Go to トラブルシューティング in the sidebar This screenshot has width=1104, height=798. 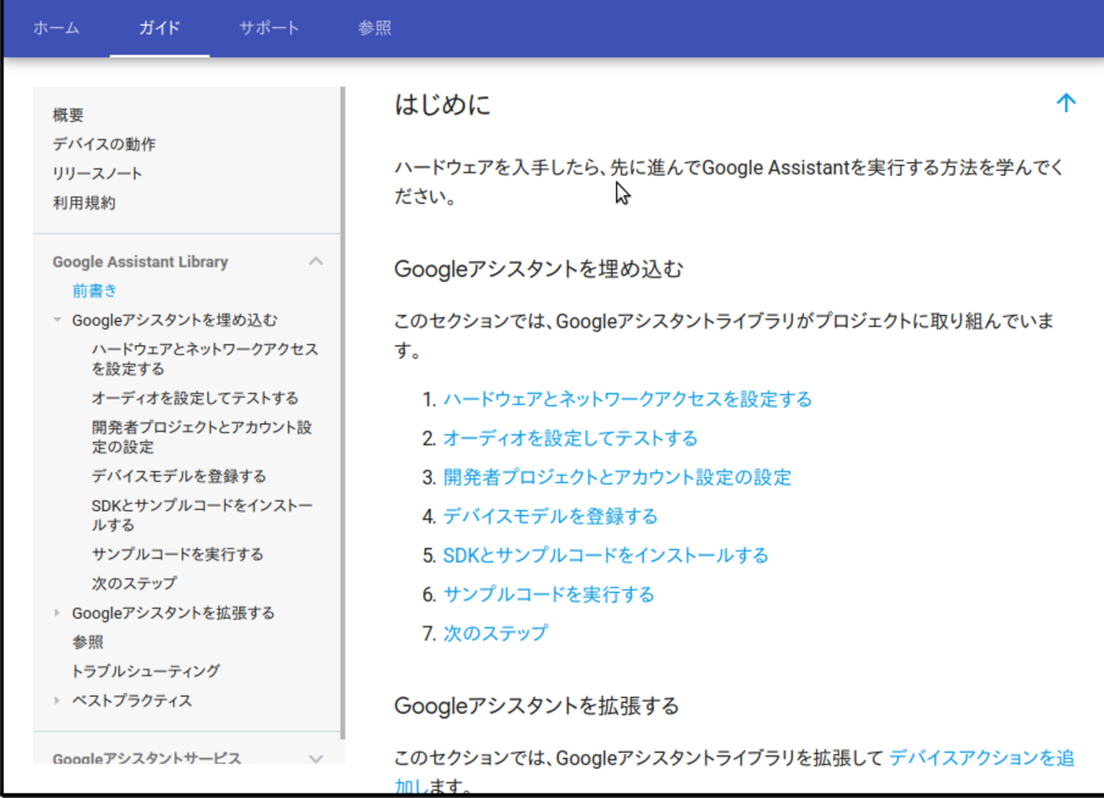pos(145,671)
